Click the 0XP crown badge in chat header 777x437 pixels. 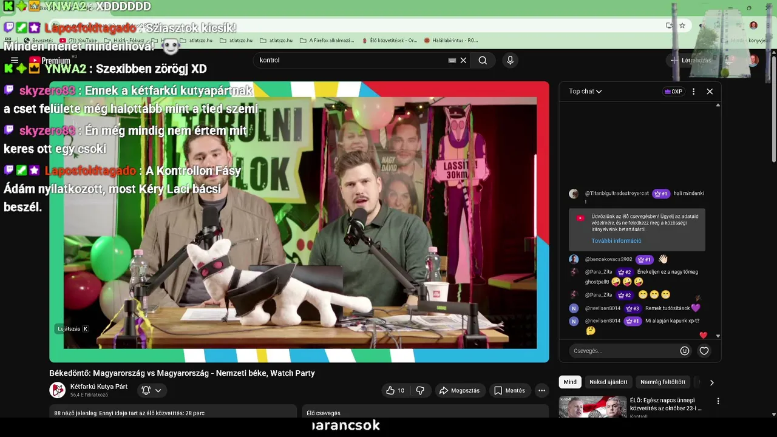[673, 92]
